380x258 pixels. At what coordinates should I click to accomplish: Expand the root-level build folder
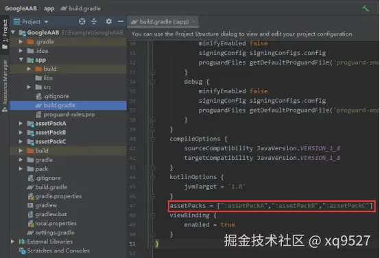coord(21,150)
